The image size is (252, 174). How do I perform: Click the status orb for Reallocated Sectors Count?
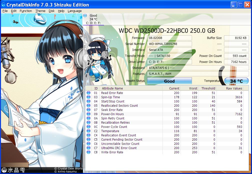pyautogui.click(x=88, y=105)
